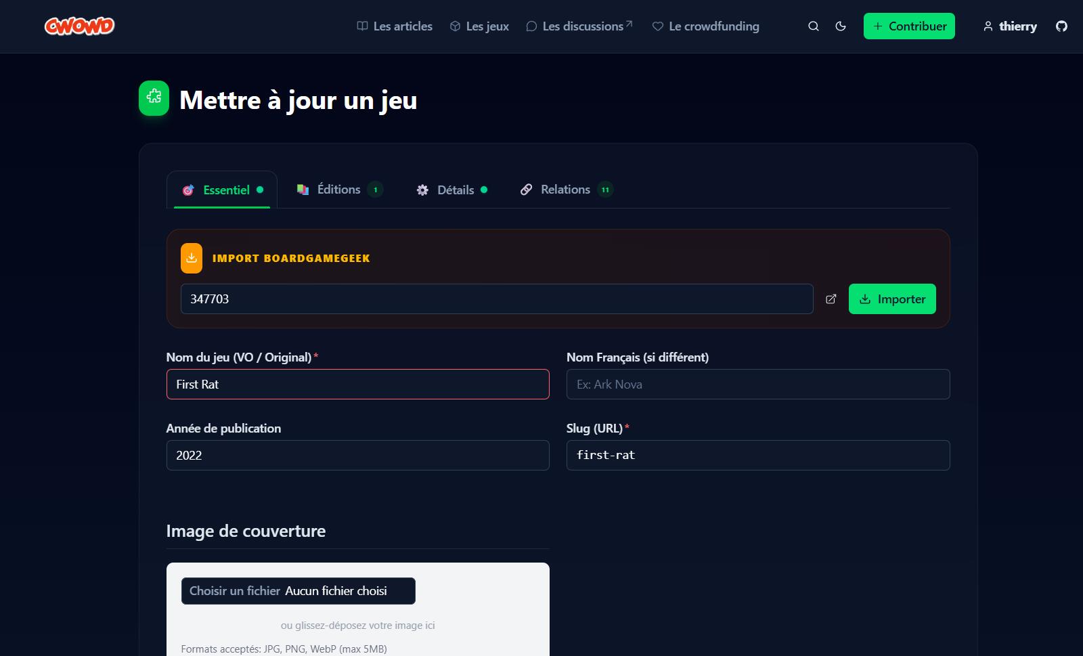Click the green puzzle piece icon

154,98
